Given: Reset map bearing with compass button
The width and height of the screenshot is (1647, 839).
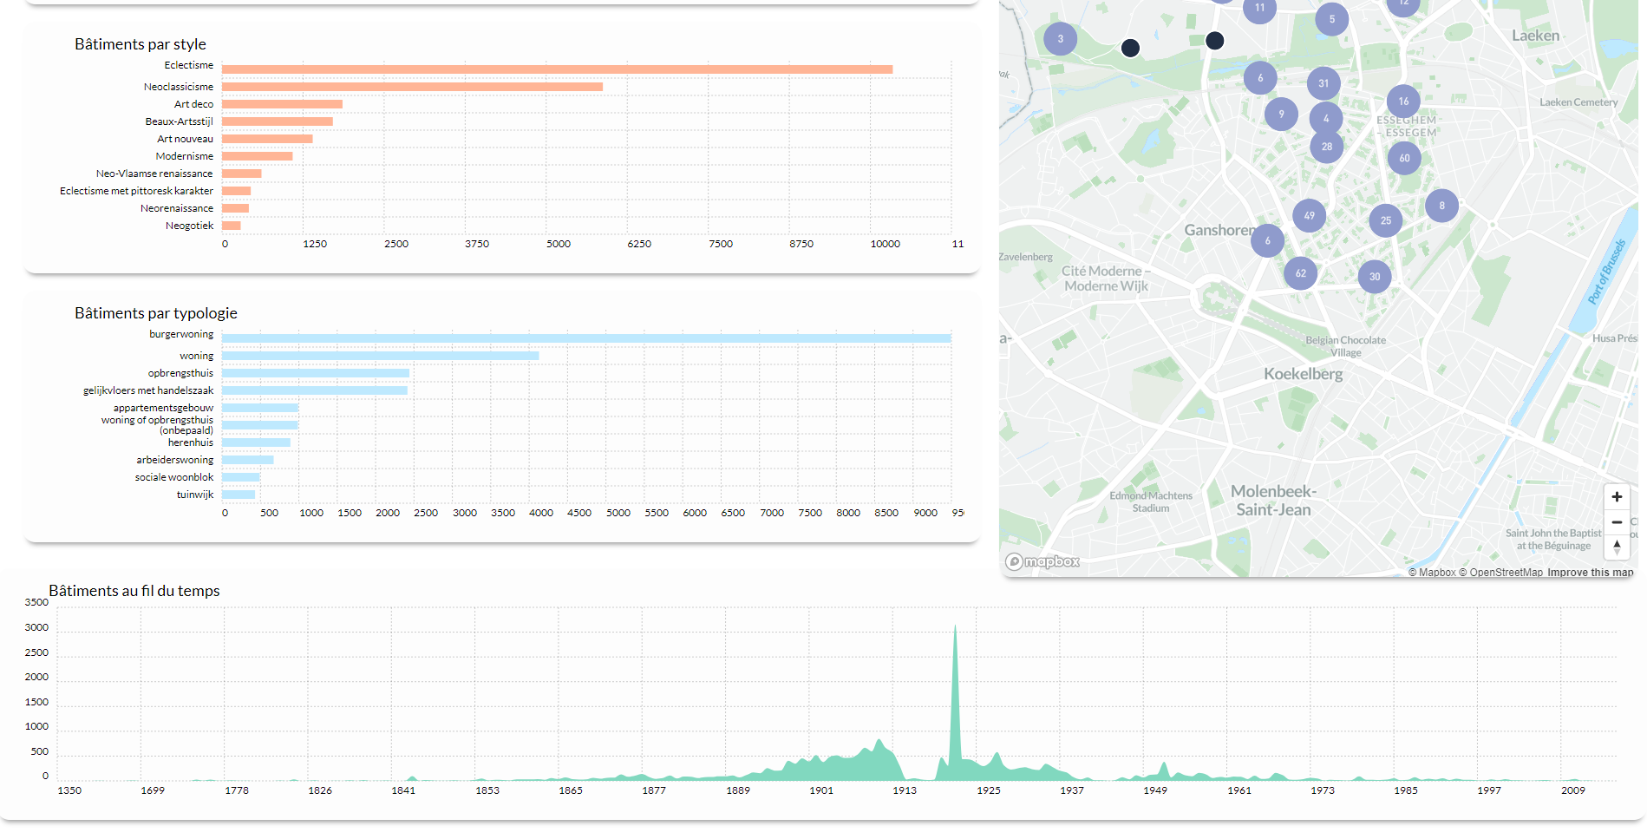Looking at the screenshot, I should coord(1617,547).
